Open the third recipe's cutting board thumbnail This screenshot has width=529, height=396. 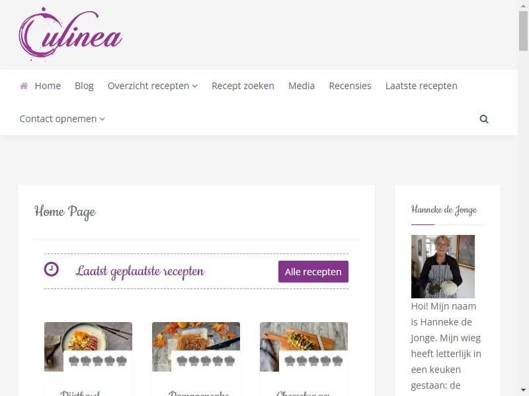[304, 346]
